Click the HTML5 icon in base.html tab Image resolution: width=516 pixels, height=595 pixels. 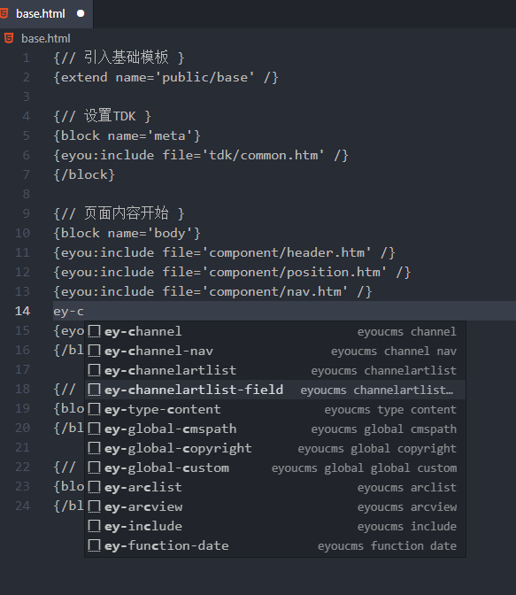4,13
